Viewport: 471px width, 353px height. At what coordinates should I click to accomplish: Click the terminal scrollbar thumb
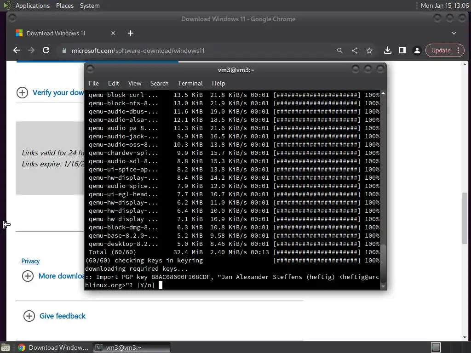383,263
